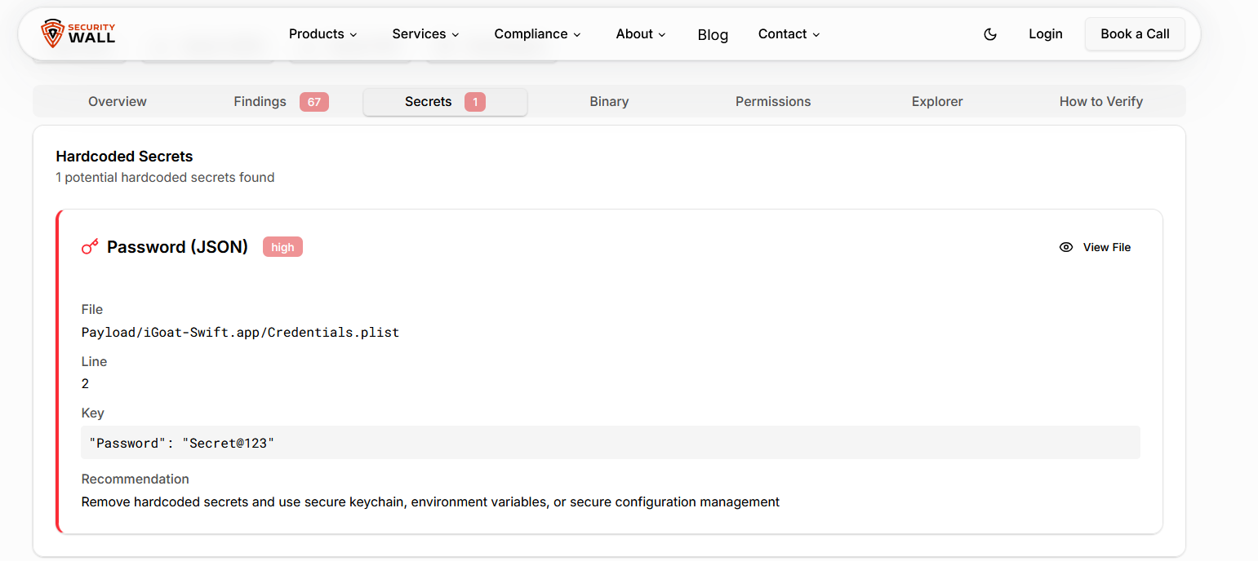Click the red key icon
This screenshot has height=561, width=1258.
(x=90, y=247)
